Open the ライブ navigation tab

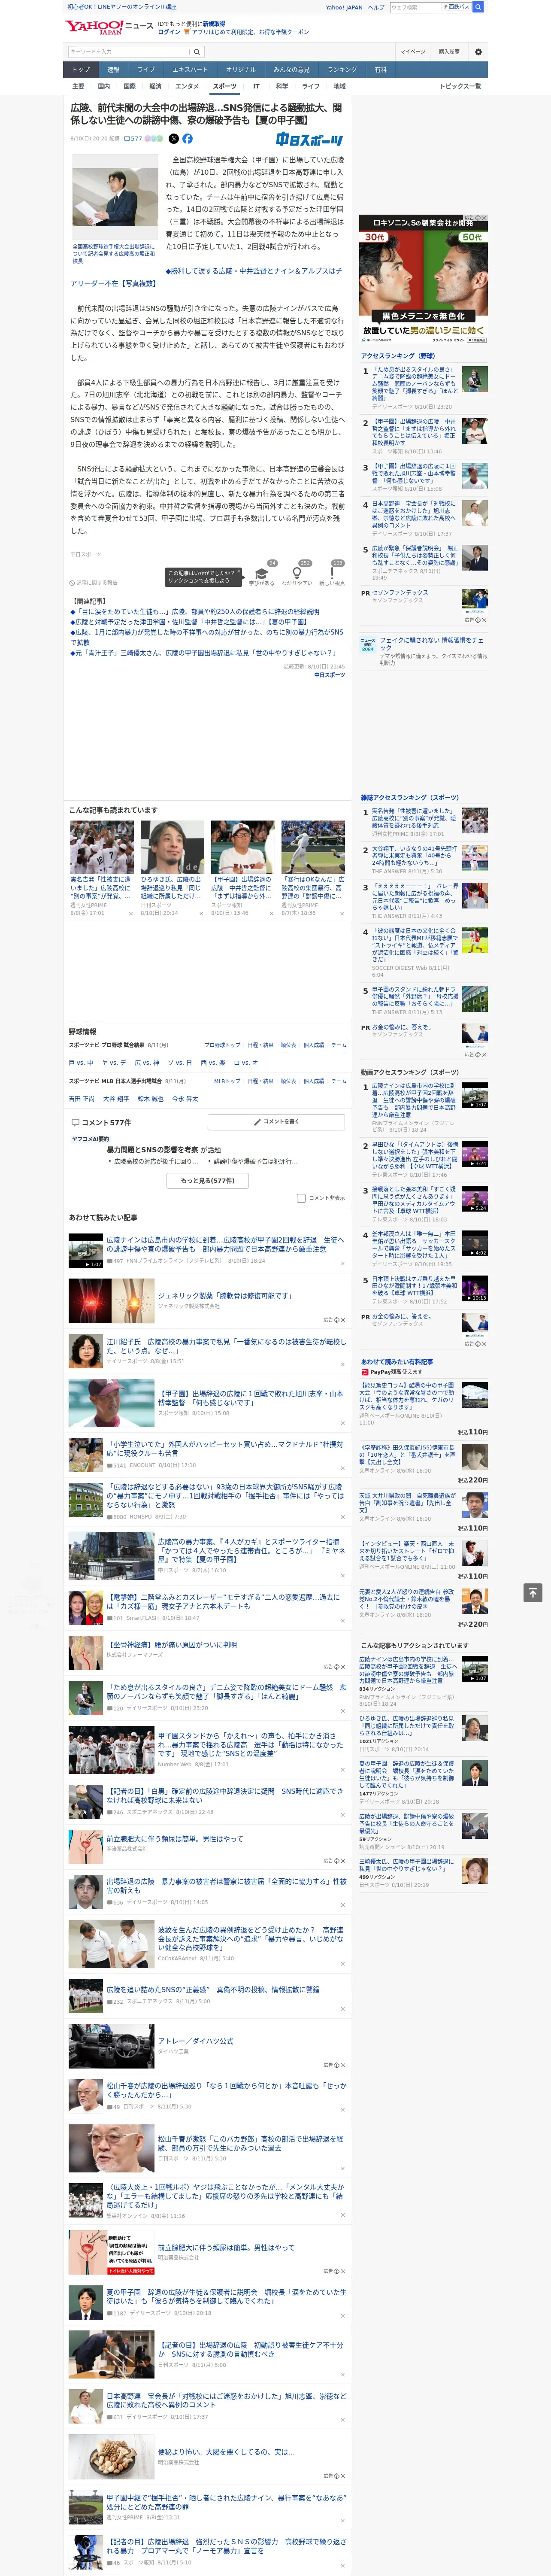tap(146, 70)
